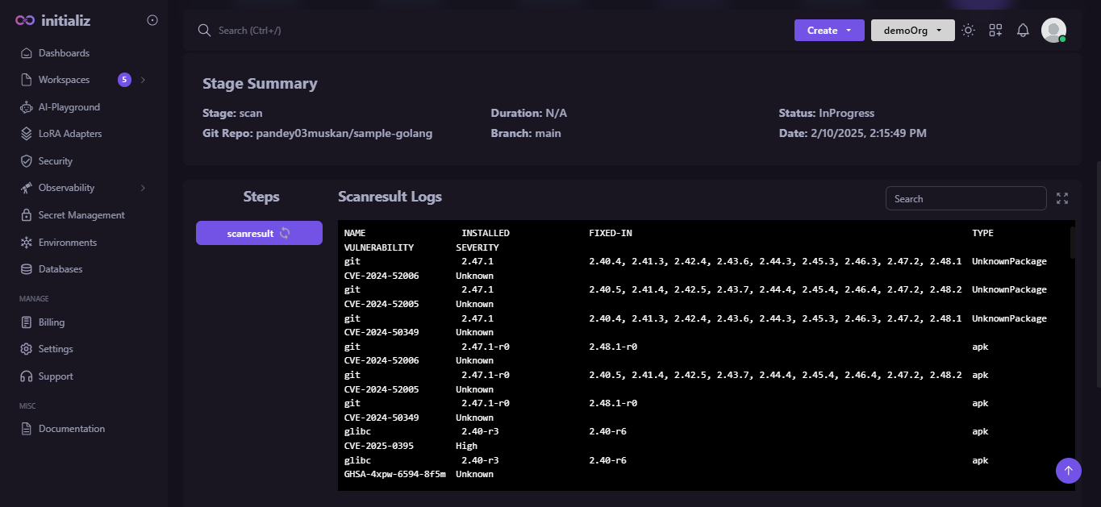The width and height of the screenshot is (1101, 507).
Task: Expand logs to fullscreen
Action: (x=1062, y=198)
